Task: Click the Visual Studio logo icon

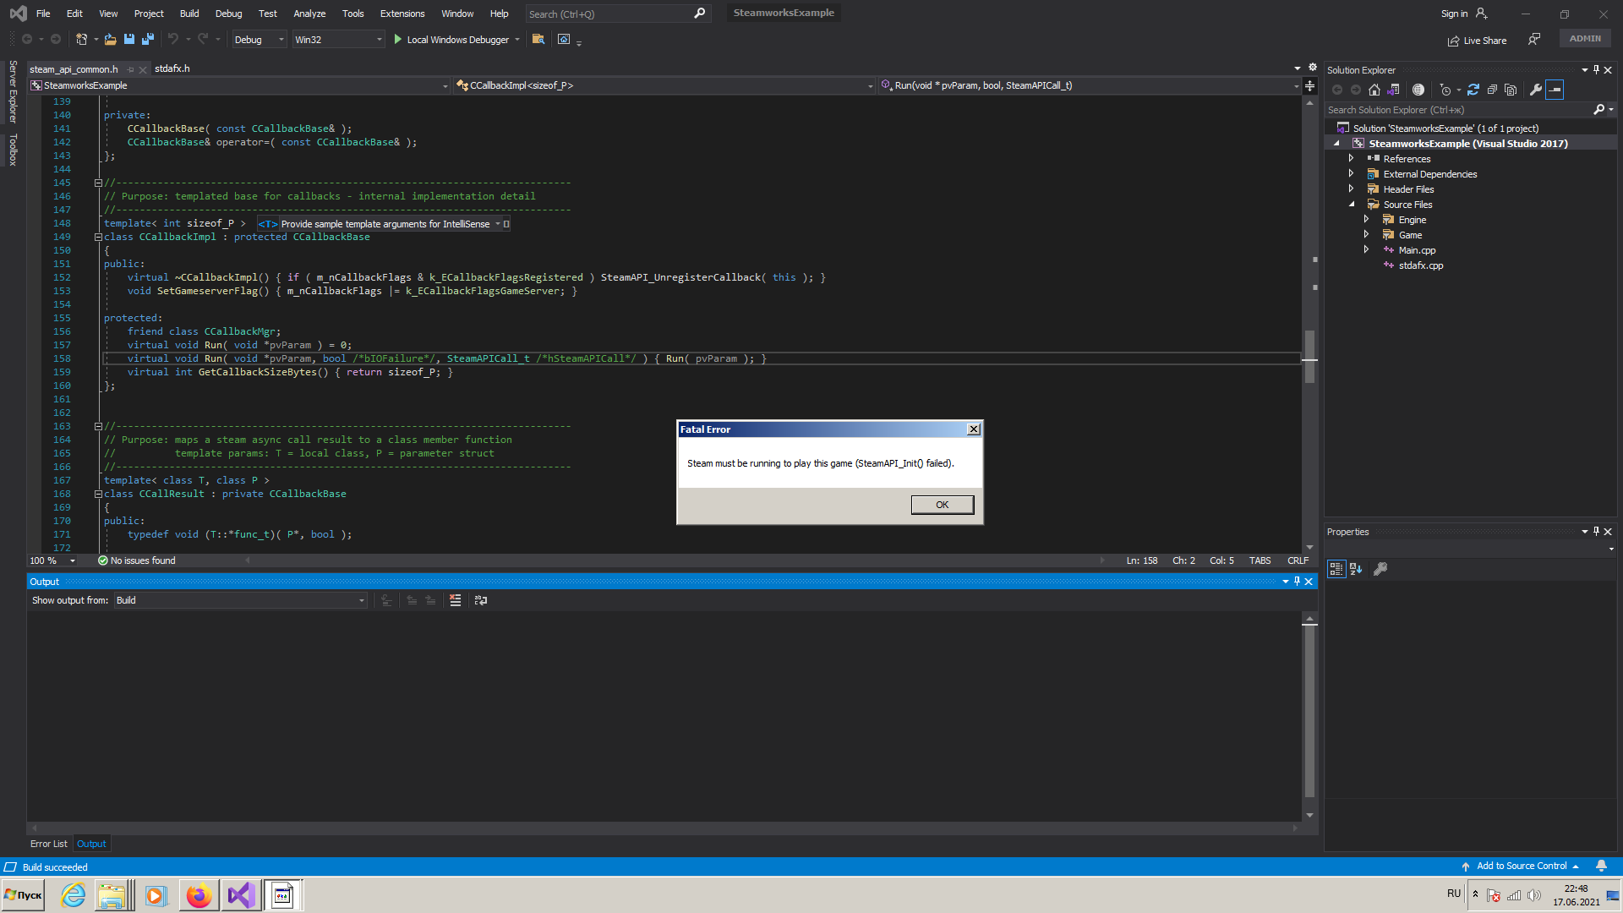Action: click(x=18, y=14)
